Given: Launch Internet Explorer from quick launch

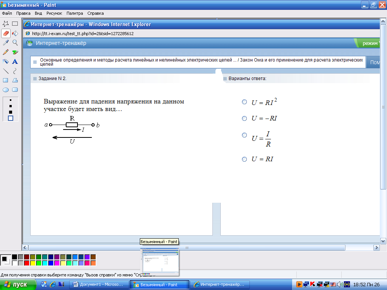Looking at the screenshot, I should (x=53, y=284).
